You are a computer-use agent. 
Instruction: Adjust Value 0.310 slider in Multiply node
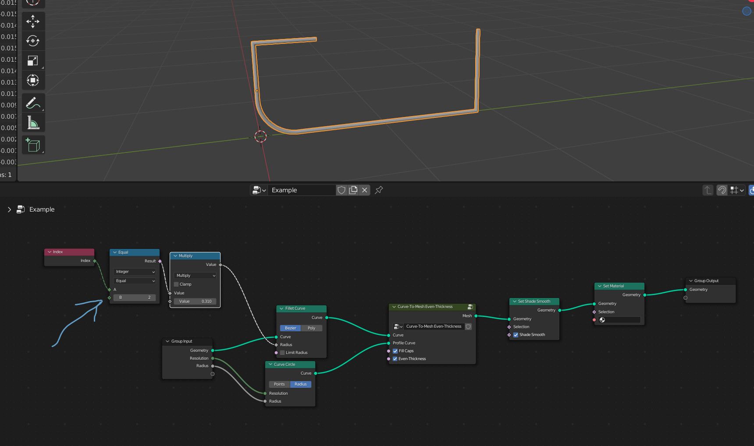click(195, 301)
